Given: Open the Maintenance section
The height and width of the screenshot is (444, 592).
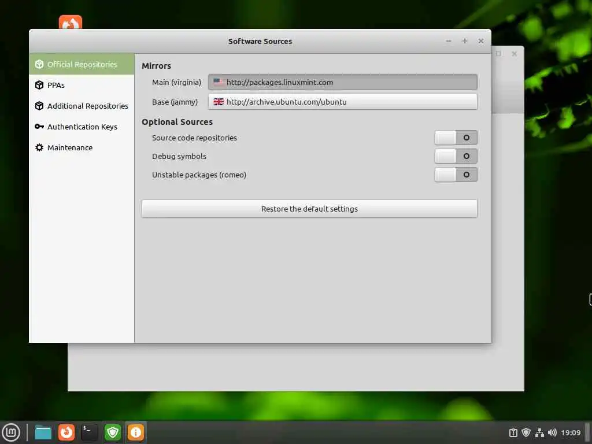Looking at the screenshot, I should pos(82,147).
